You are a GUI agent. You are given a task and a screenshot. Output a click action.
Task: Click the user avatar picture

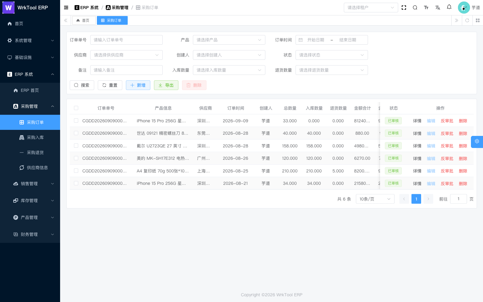464,8
